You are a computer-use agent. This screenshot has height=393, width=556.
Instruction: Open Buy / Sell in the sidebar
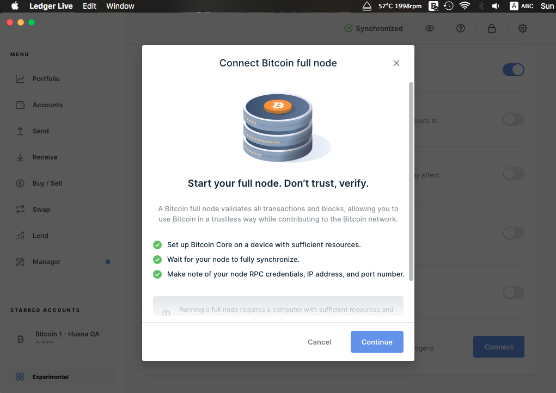(47, 183)
